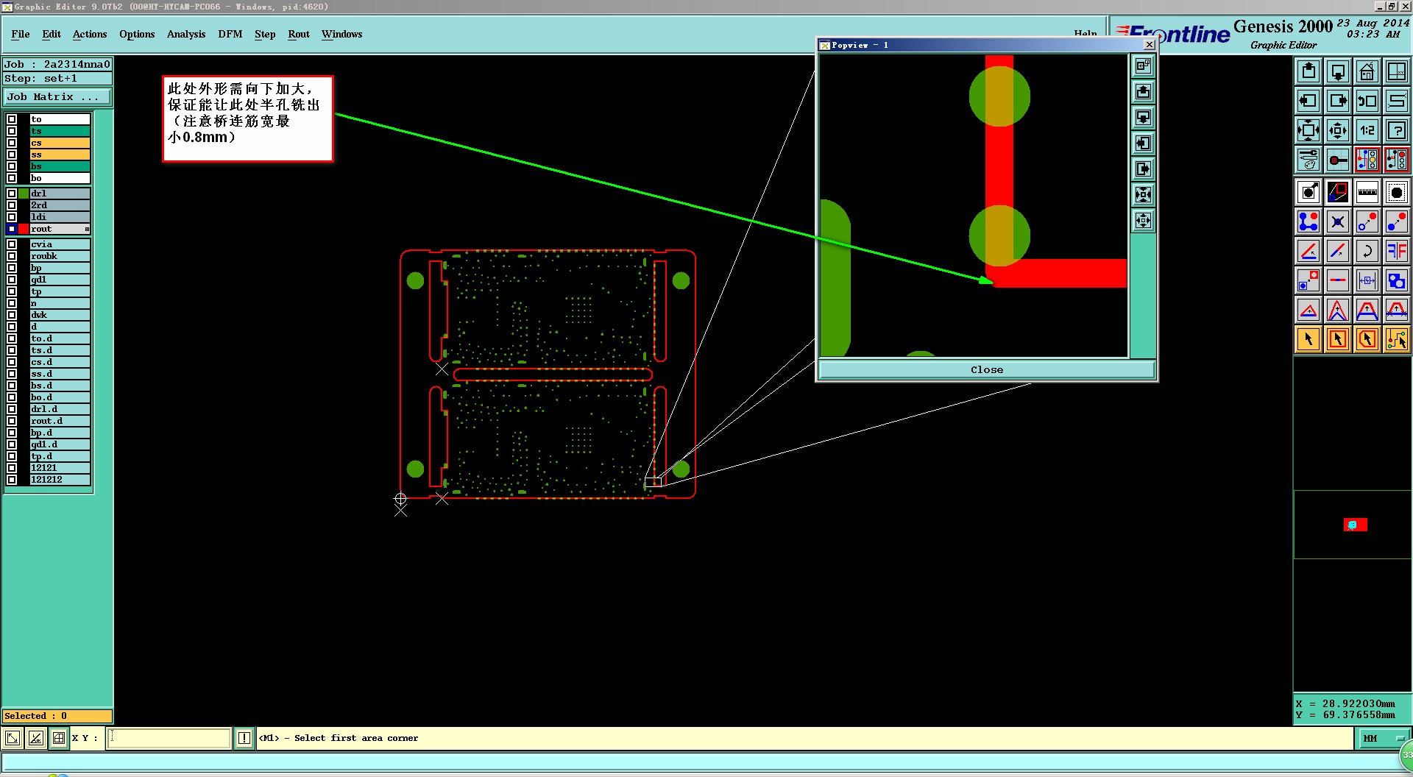Pan the main view down
Viewport: 1413px width, 777px height.
(1338, 71)
